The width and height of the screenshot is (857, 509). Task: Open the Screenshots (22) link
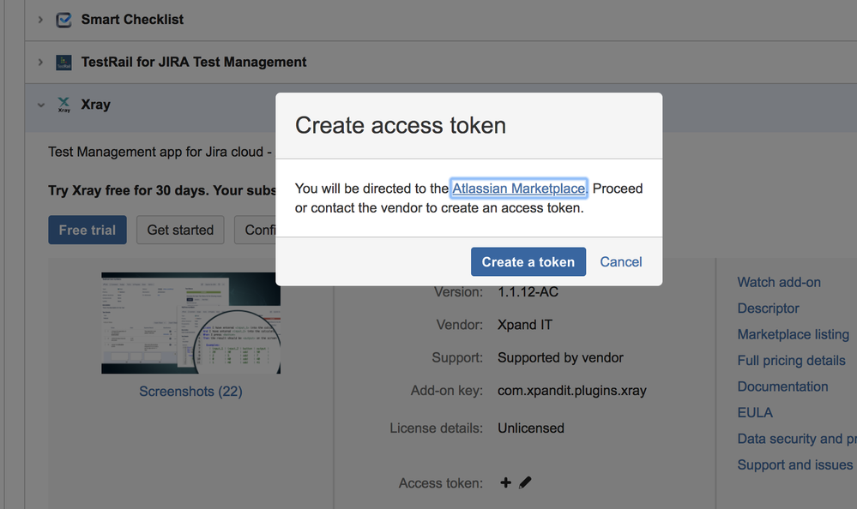(x=190, y=391)
